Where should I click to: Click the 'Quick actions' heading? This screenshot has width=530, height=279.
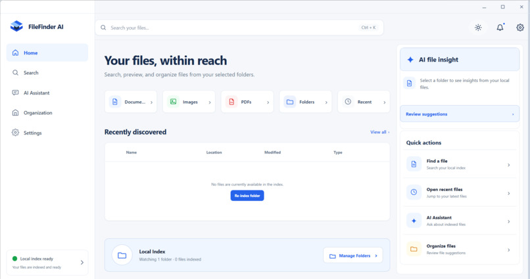click(x=423, y=142)
